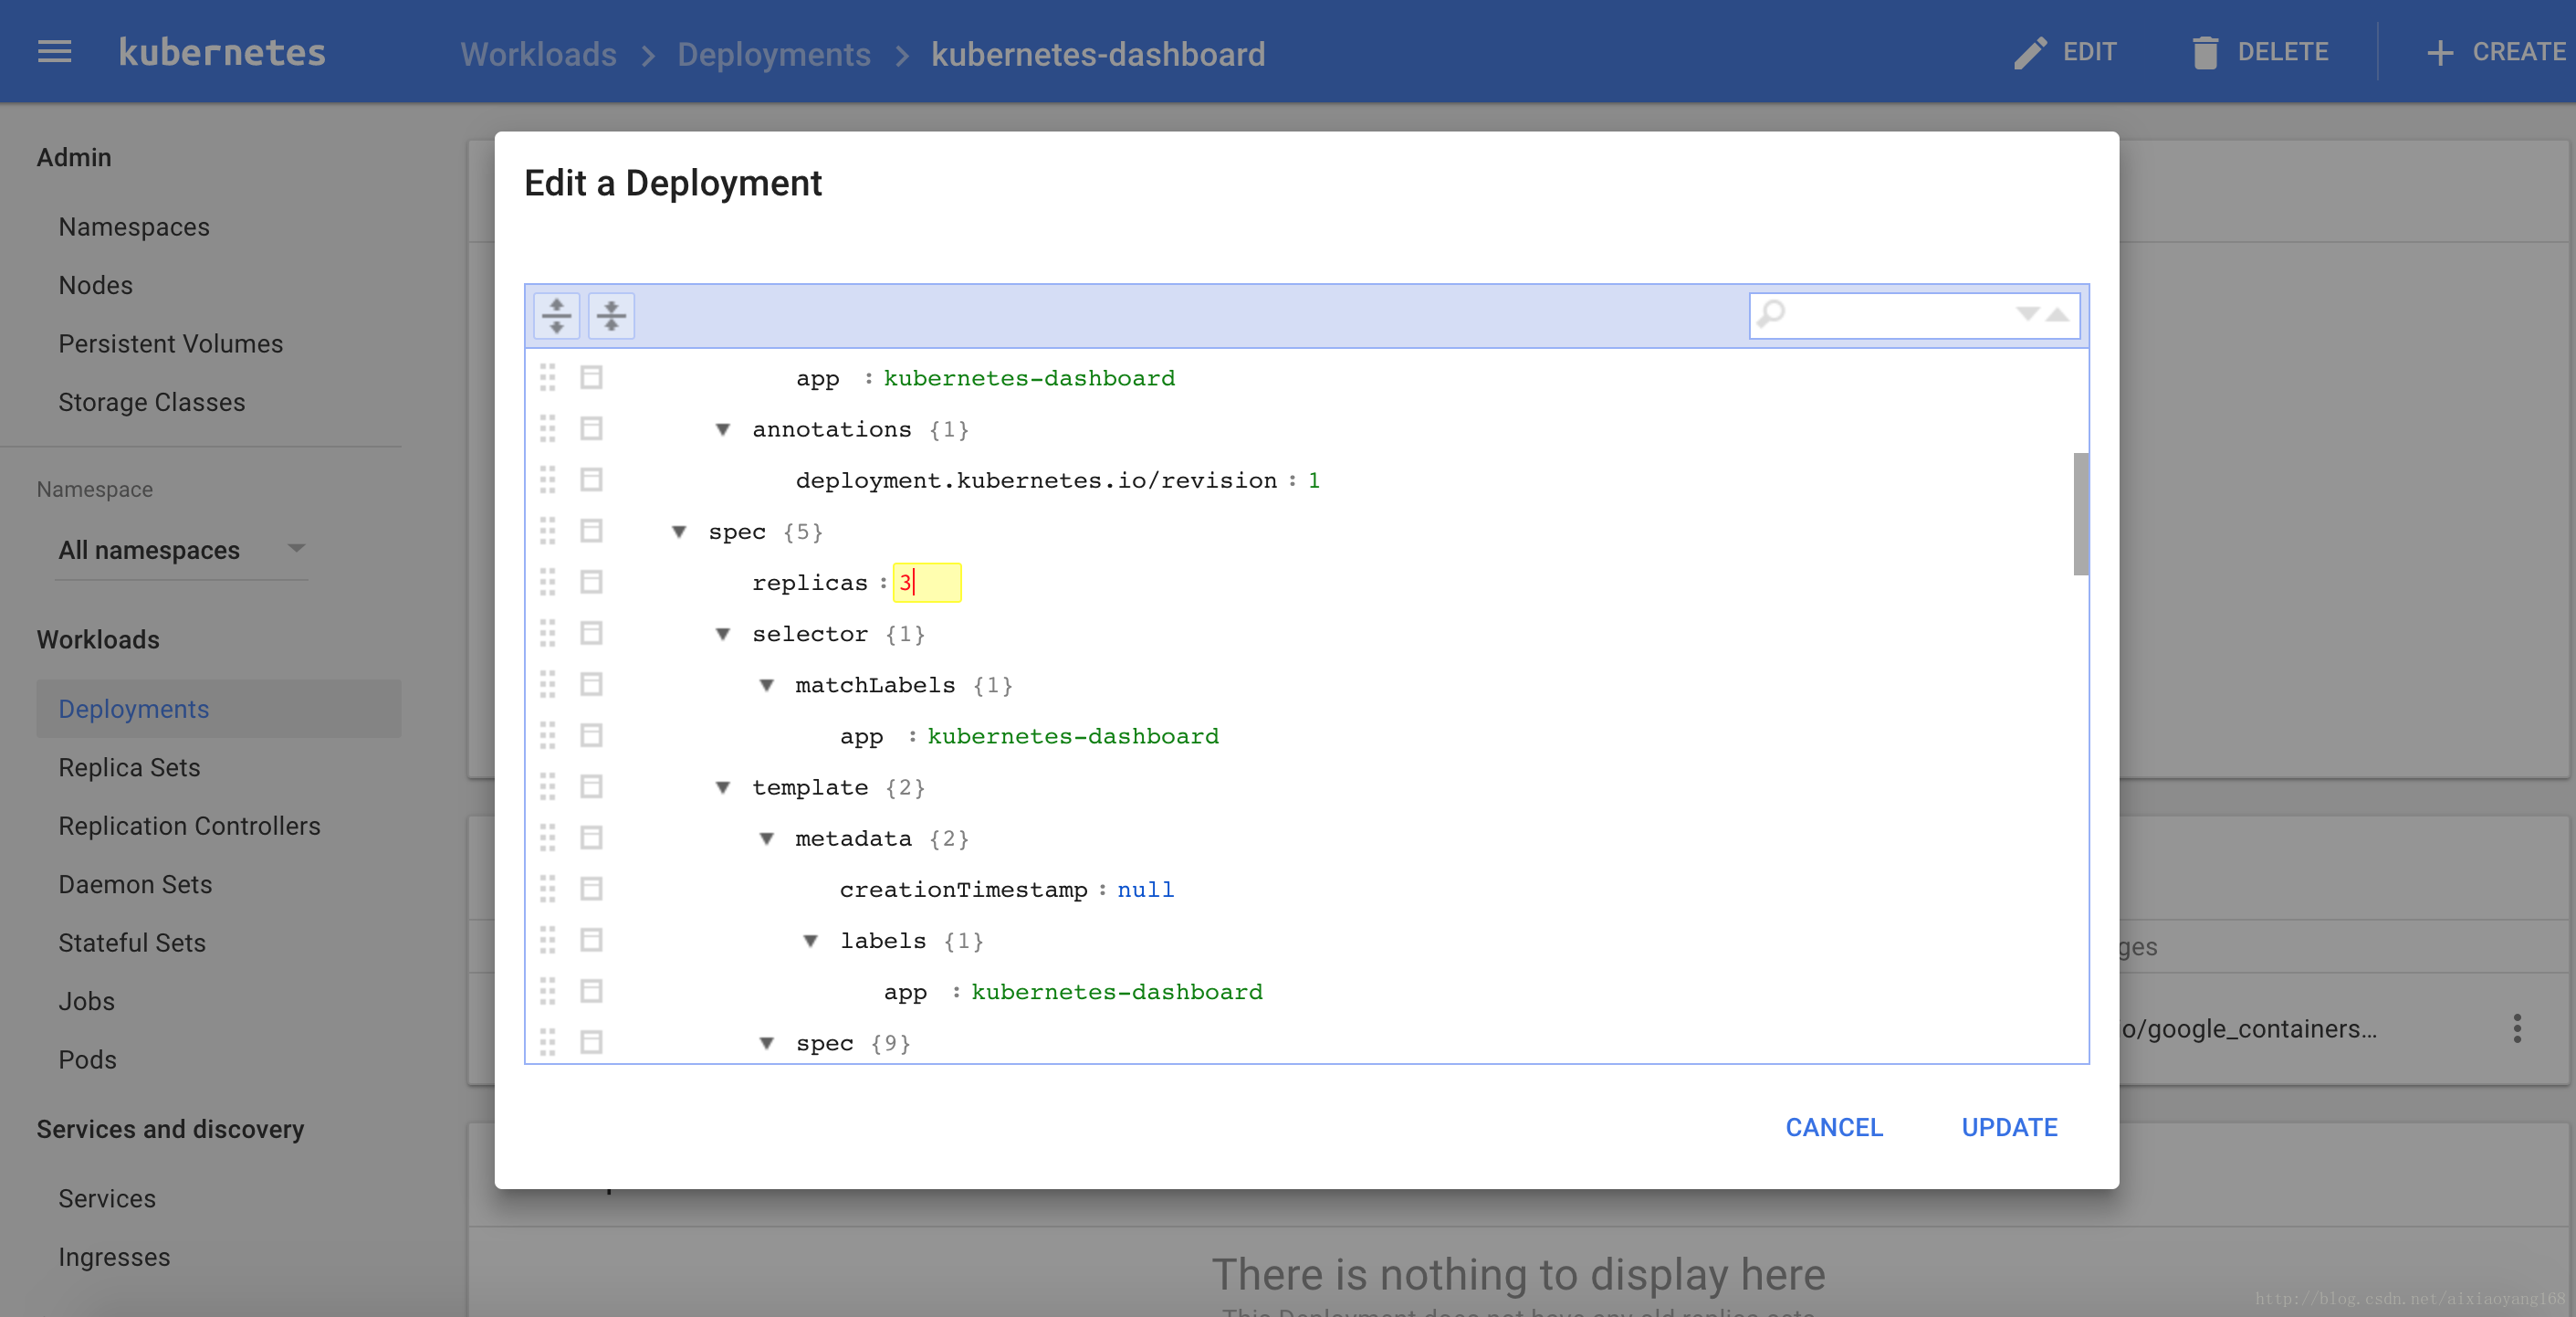Screen dimensions: 2576x1317
Task: Click the replicas value field
Action: (926, 583)
